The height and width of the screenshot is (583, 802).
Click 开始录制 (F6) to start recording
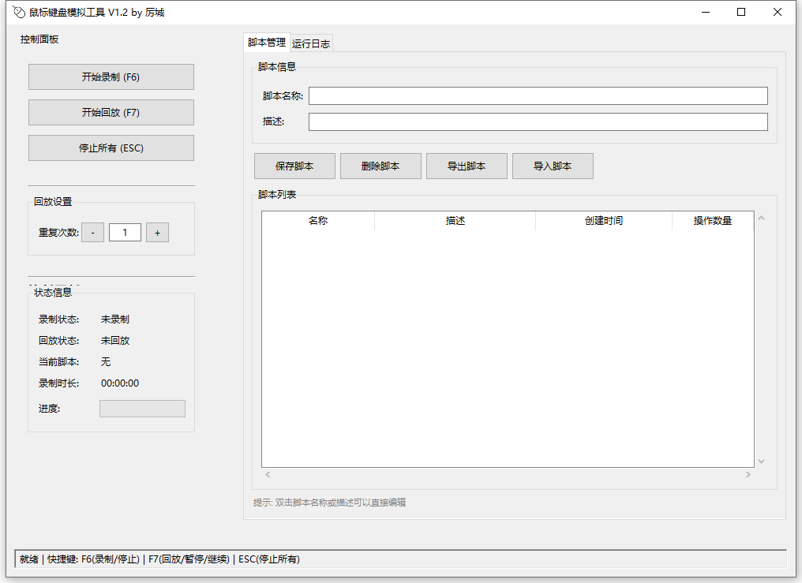[111, 77]
